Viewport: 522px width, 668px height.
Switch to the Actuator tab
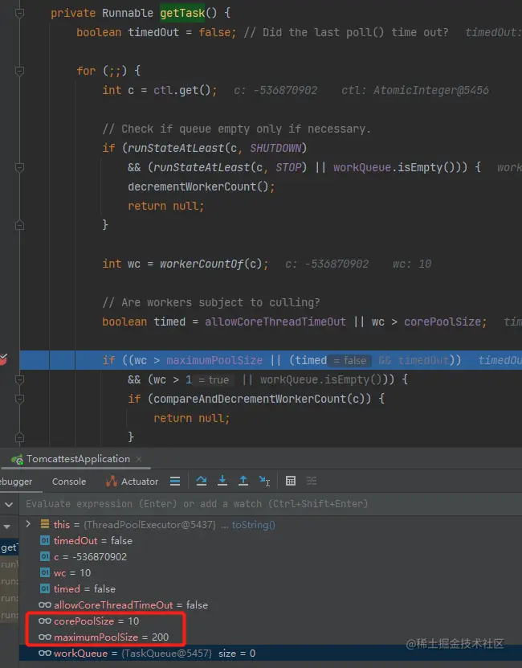tap(132, 482)
